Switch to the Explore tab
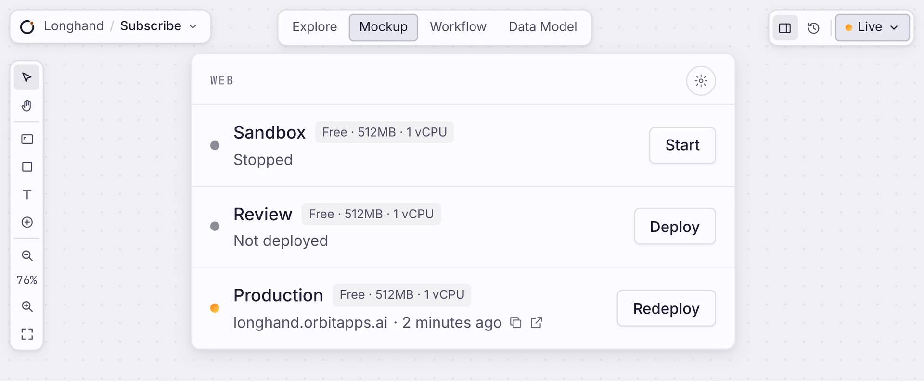 (x=315, y=27)
